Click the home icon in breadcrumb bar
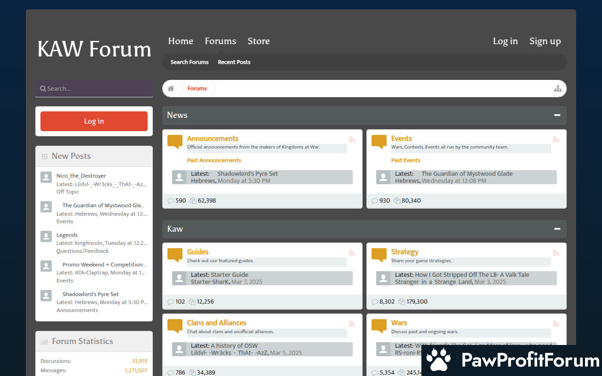602x376 pixels. tap(171, 88)
